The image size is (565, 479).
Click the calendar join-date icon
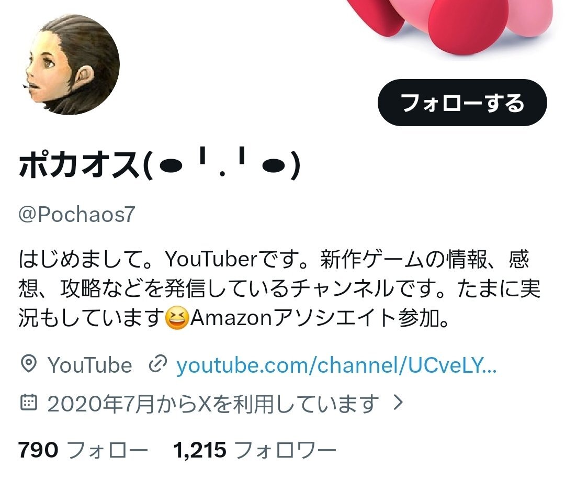(28, 402)
